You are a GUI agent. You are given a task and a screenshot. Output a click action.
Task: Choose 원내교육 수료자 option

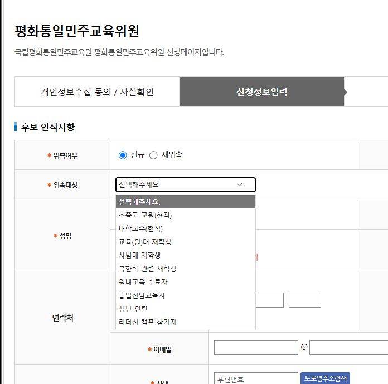185,282
